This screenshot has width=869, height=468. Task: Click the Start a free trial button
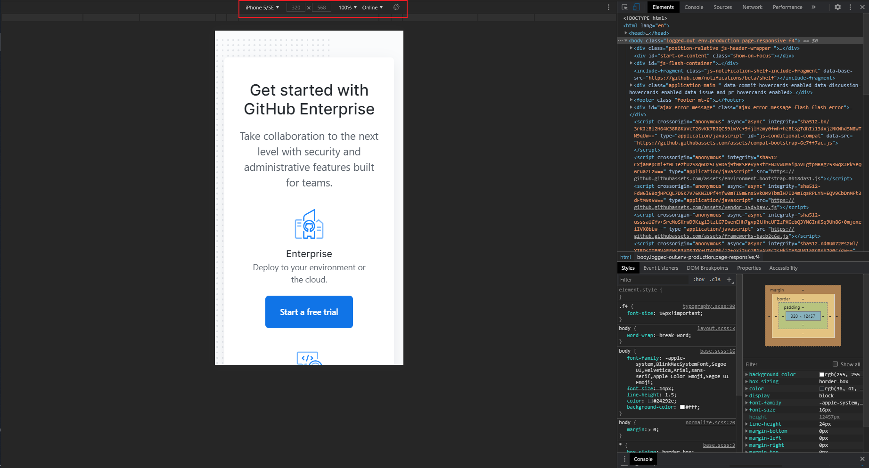pyautogui.click(x=309, y=312)
